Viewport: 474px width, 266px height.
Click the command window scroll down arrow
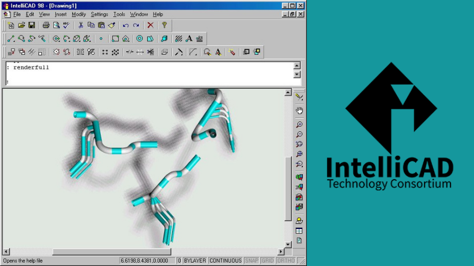pyautogui.click(x=297, y=74)
